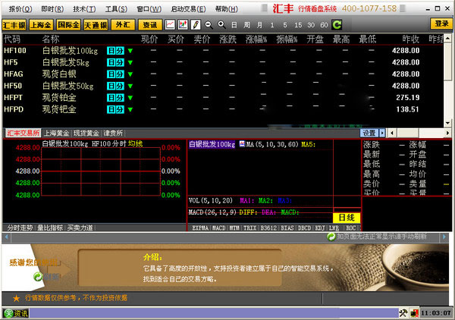Open the line chart icon in toolbar
Screen dimensions: 455x320
point(171,24)
